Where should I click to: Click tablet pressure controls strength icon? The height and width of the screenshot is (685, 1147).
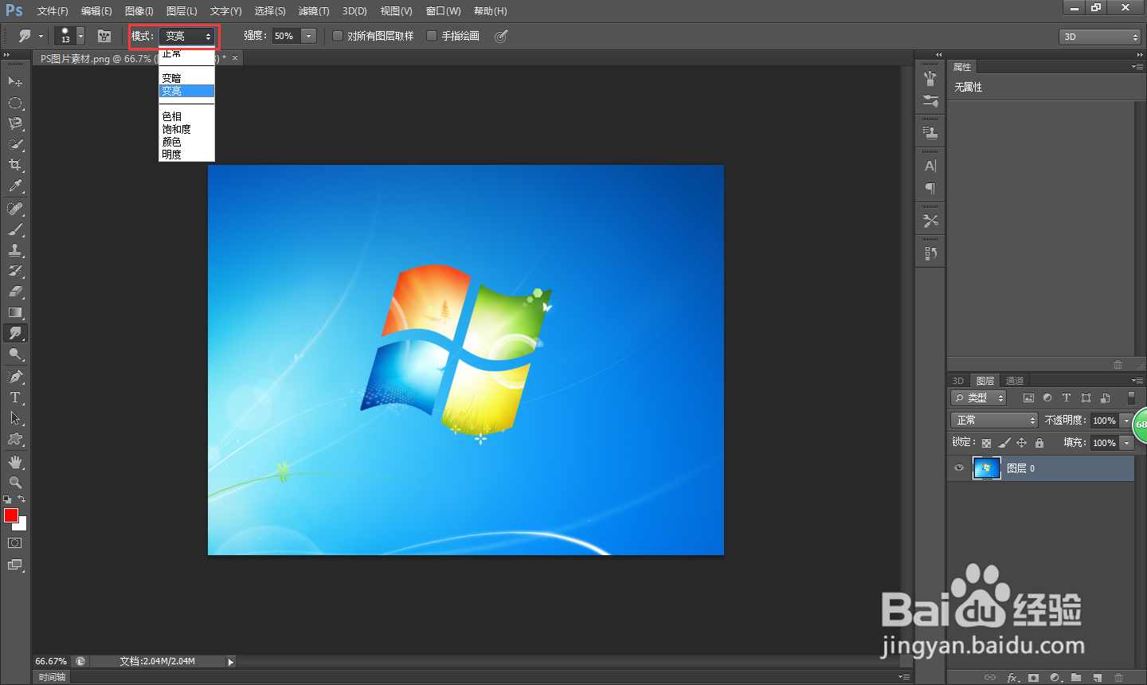501,36
